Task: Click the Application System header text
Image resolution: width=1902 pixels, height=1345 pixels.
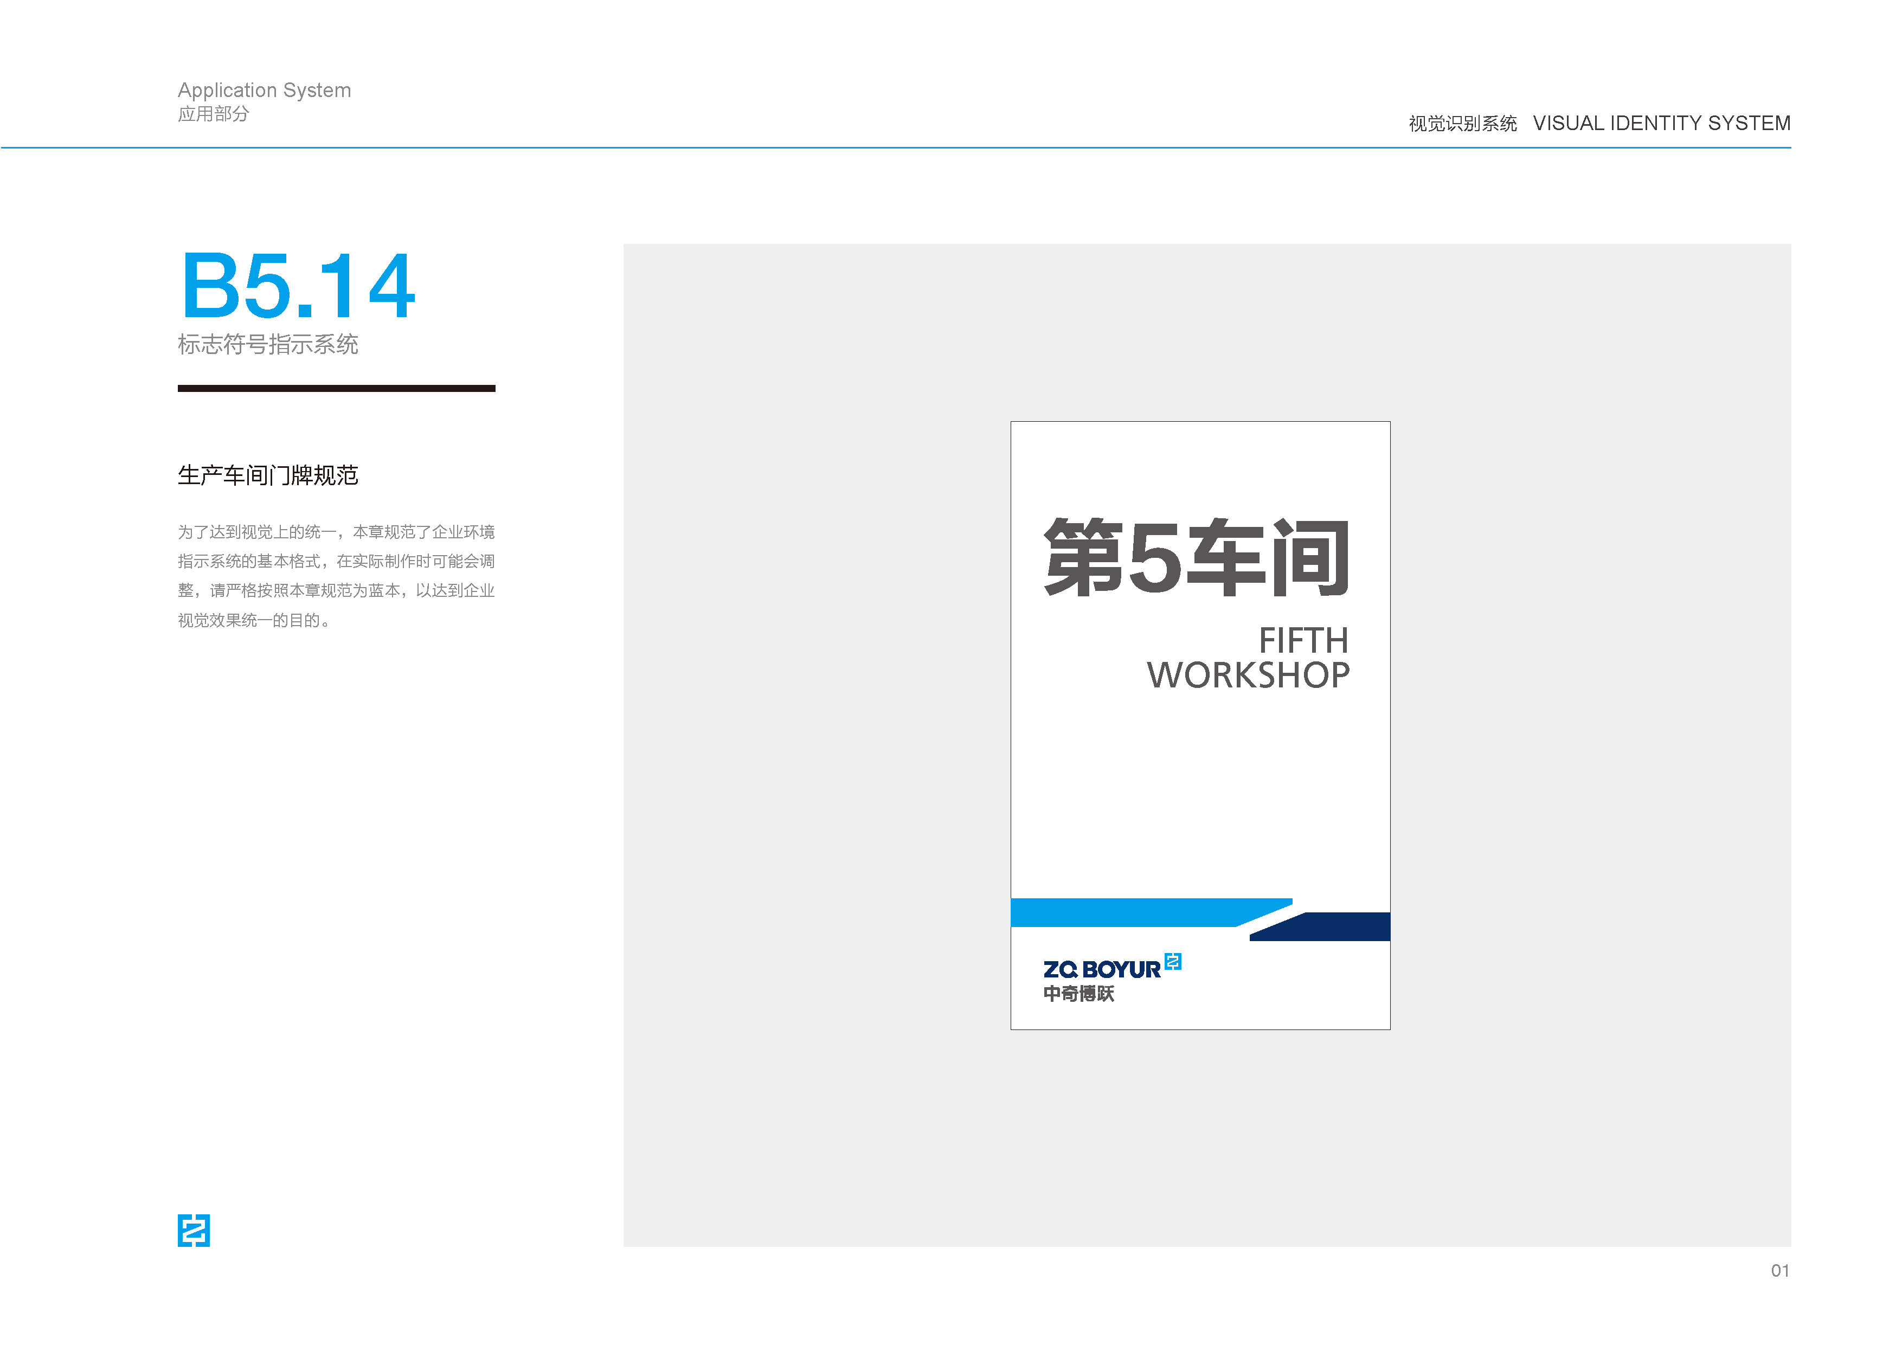Action: click(x=264, y=89)
